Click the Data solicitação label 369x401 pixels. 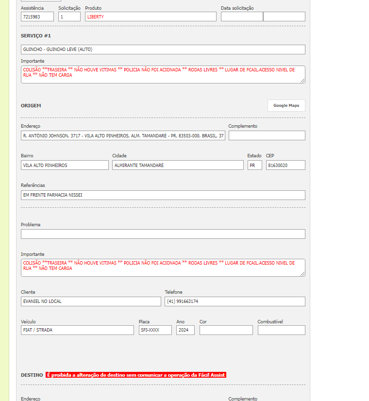[237, 8]
